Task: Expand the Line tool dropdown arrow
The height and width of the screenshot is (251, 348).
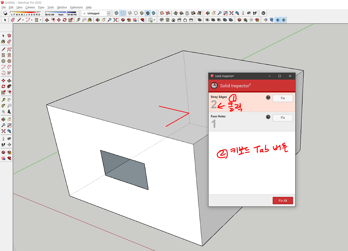Action: click(x=23, y=20)
